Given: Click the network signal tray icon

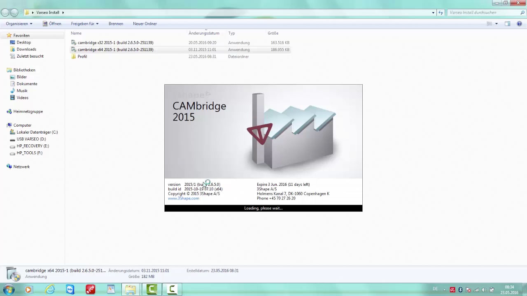Looking at the screenshot, I should [x=476, y=290].
